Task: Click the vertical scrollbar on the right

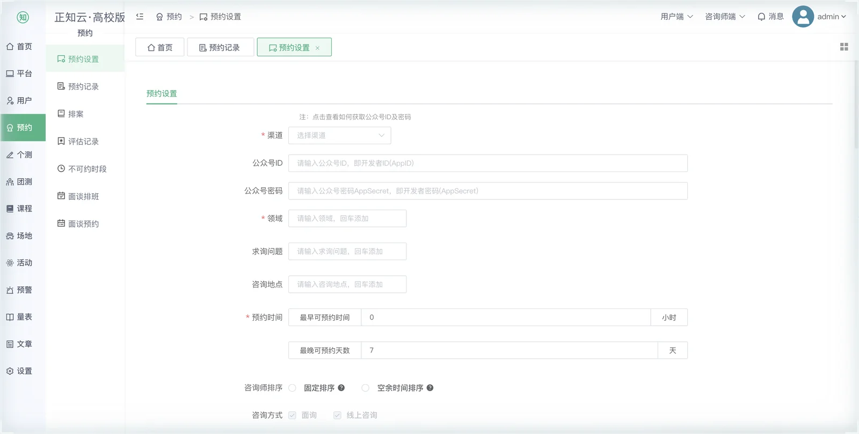Action: [x=856, y=105]
